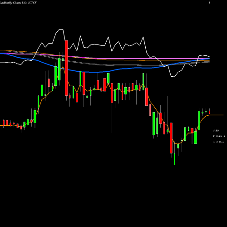
Task: Click the "4.89" price label
Action: [216, 131]
